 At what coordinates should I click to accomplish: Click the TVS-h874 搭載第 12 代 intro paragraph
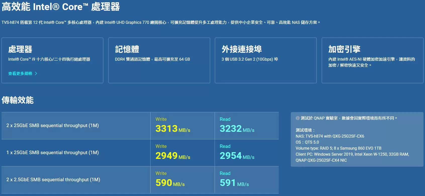161,23
